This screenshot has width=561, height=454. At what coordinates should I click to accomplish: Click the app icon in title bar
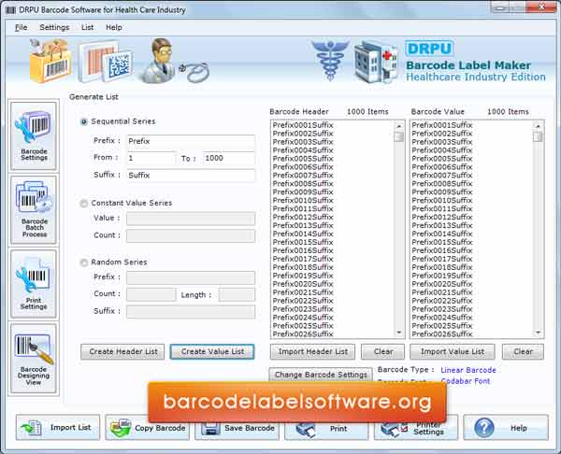(10, 10)
